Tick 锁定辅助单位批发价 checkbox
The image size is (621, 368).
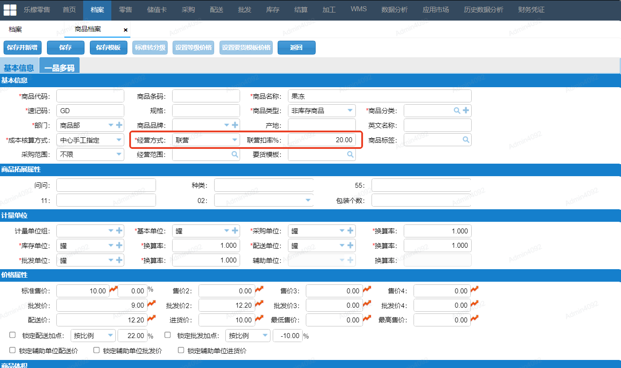(96, 350)
